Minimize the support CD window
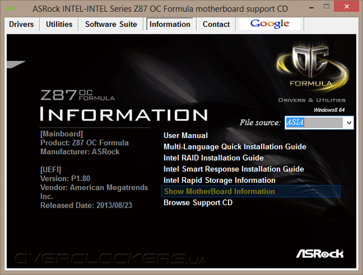Image resolution: width=363 pixels, height=275 pixels. [311, 7]
